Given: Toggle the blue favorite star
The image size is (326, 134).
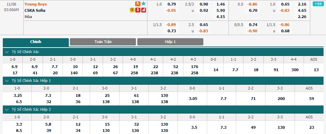Looking at the screenshot, I should (x=144, y=4).
